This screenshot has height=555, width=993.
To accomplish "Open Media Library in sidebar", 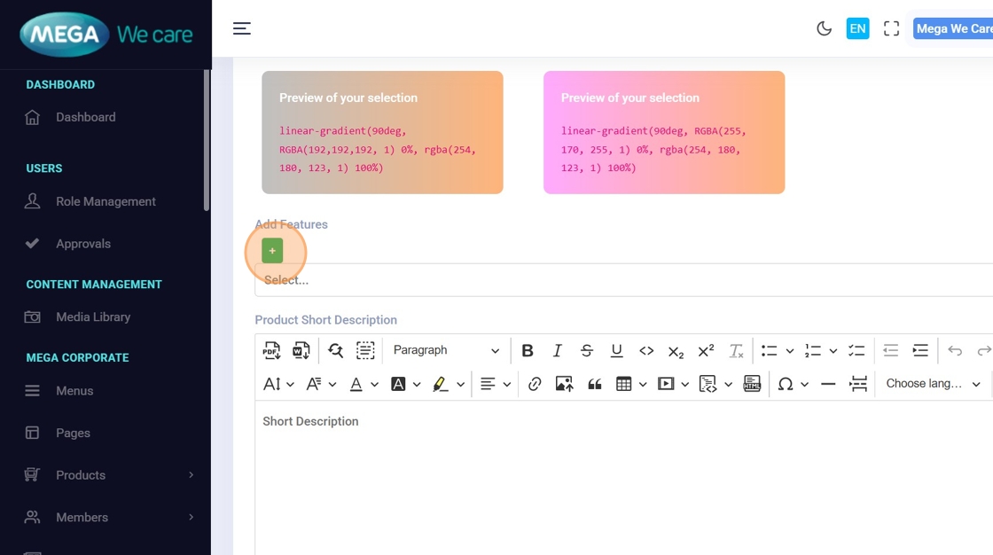I will (92, 317).
